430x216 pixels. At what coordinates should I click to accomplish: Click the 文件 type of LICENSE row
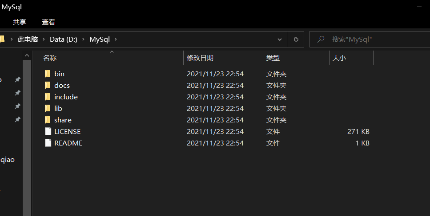(273, 132)
